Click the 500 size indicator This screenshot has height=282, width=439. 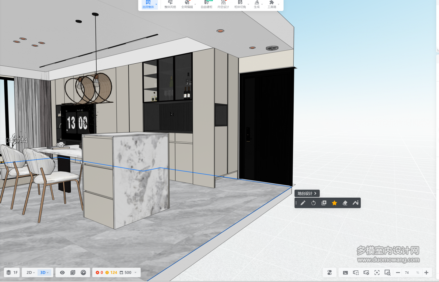pos(125,273)
